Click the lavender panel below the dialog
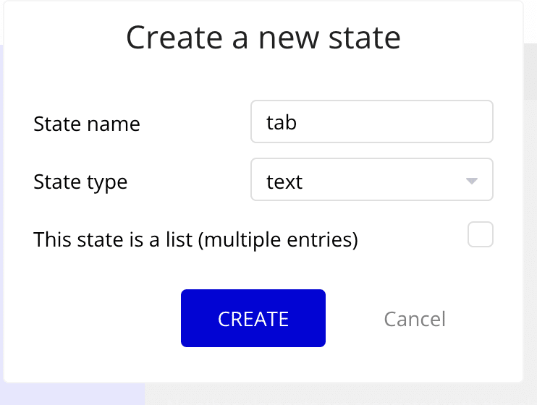The image size is (537, 405). 72,394
